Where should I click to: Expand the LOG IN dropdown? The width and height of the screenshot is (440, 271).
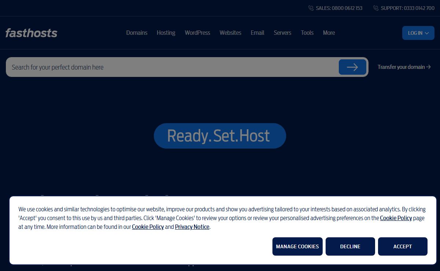(x=418, y=33)
